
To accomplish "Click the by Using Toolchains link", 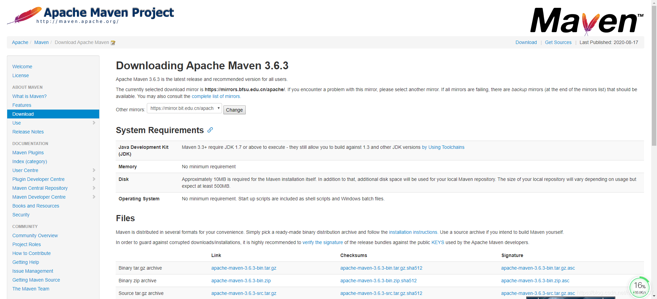I will pos(443,147).
